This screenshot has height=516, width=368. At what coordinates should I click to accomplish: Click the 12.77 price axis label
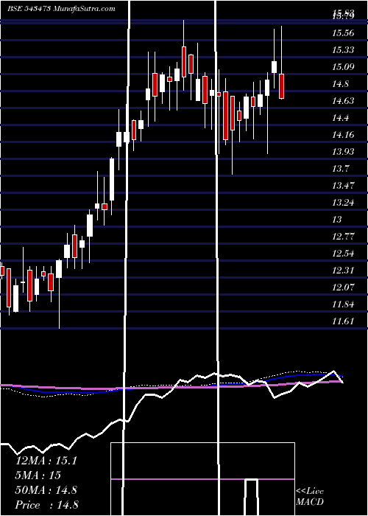pos(344,237)
